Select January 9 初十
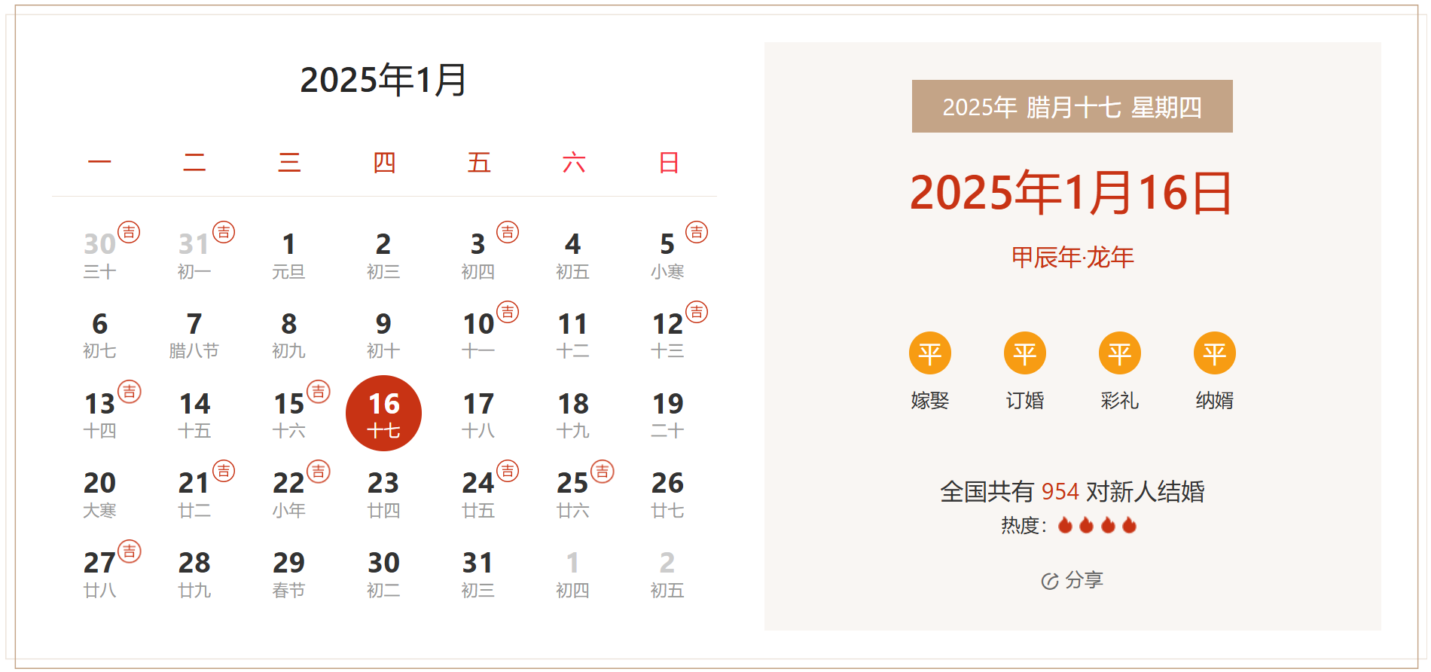Viewport: 1431px width, 672px height. (x=383, y=335)
